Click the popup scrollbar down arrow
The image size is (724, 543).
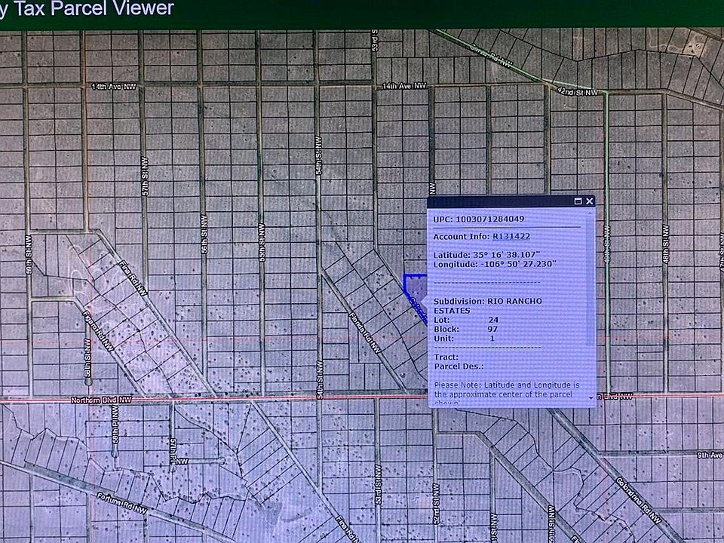(591, 397)
